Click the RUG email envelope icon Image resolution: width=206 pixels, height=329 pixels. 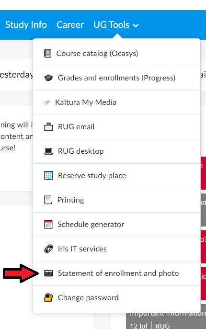tap(48, 127)
